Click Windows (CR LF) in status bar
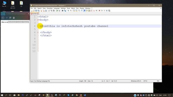 (136, 81)
